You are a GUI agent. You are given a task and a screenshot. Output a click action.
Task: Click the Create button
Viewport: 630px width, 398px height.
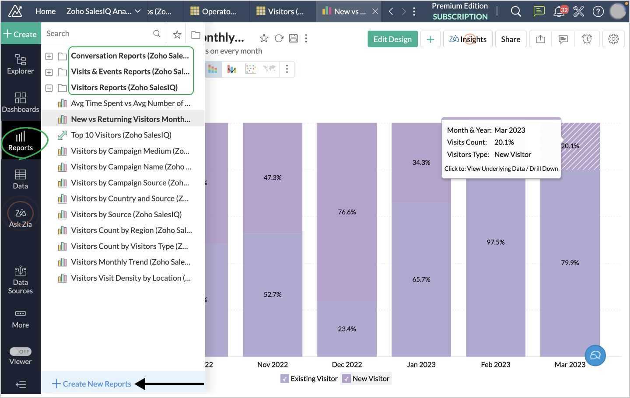(x=21, y=34)
